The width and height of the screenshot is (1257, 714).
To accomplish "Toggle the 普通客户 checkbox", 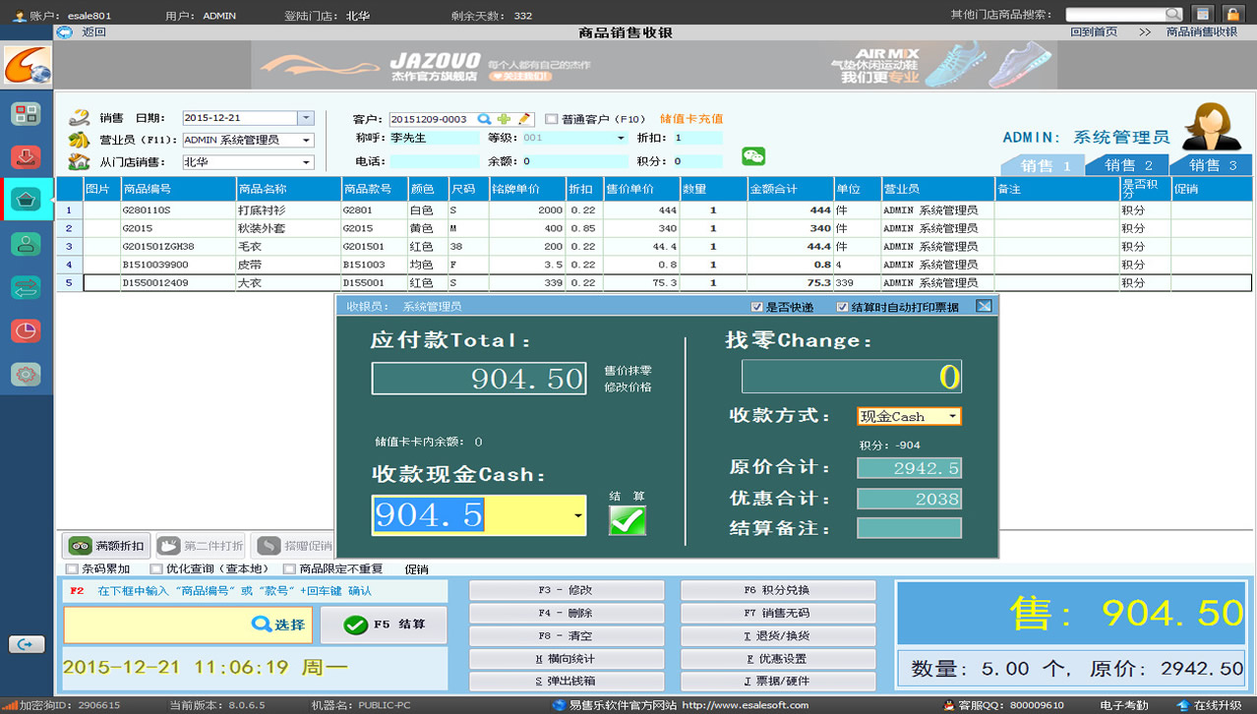I will coord(552,119).
